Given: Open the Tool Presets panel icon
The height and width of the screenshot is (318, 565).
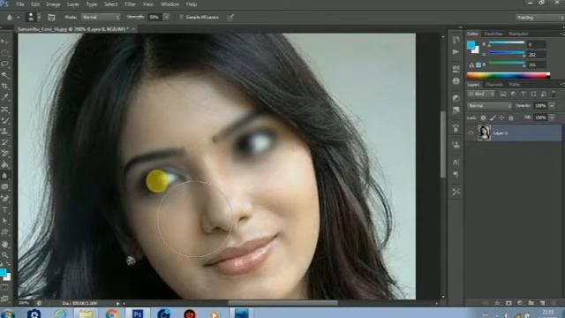Looking at the screenshot, I should coord(456,192).
